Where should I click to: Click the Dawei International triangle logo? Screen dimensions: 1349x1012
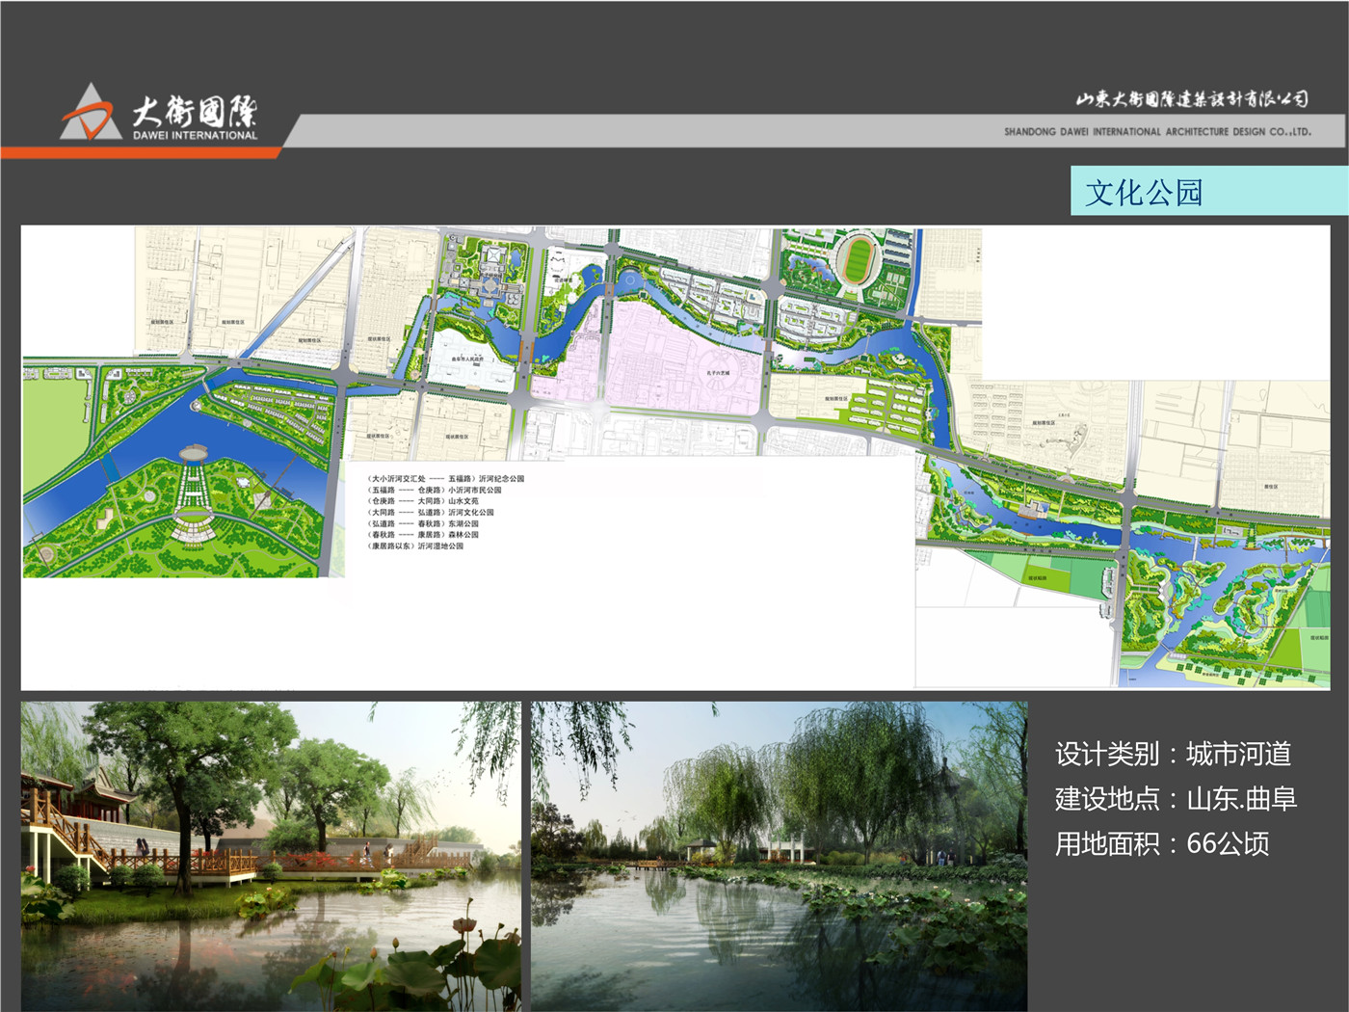[92, 112]
